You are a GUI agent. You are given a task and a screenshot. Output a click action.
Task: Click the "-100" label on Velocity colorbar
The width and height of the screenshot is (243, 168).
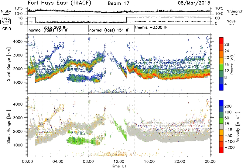[229, 142]
